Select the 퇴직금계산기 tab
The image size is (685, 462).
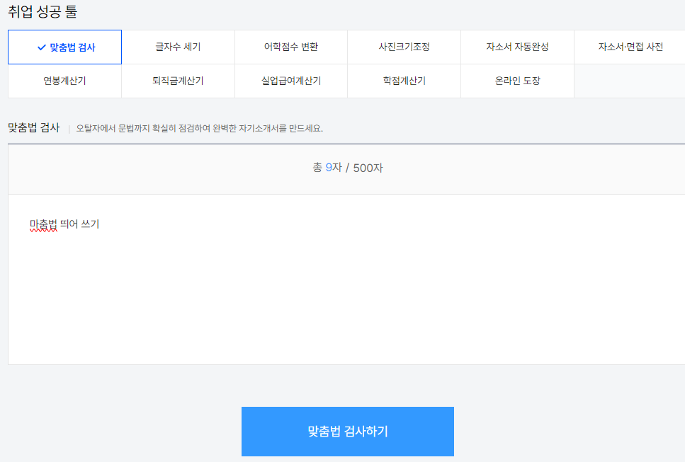click(178, 81)
